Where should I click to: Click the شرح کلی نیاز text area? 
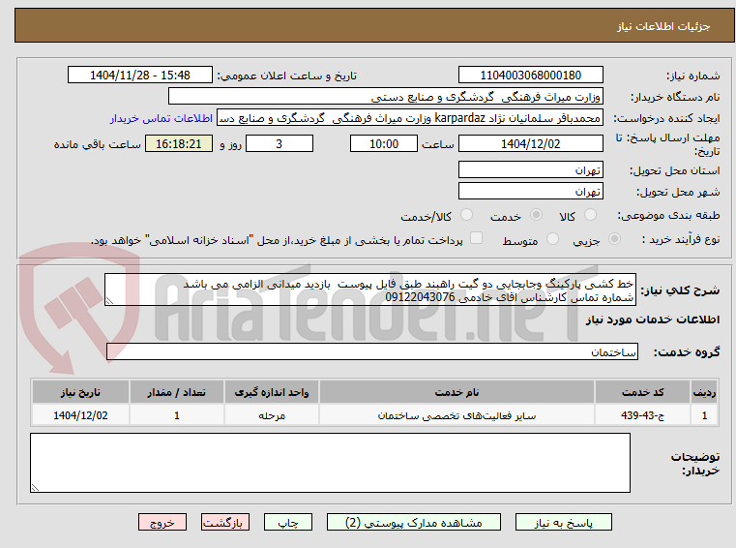pos(369,290)
